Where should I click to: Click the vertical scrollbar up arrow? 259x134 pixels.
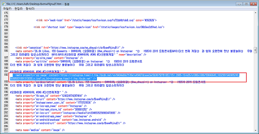(x=255, y=13)
